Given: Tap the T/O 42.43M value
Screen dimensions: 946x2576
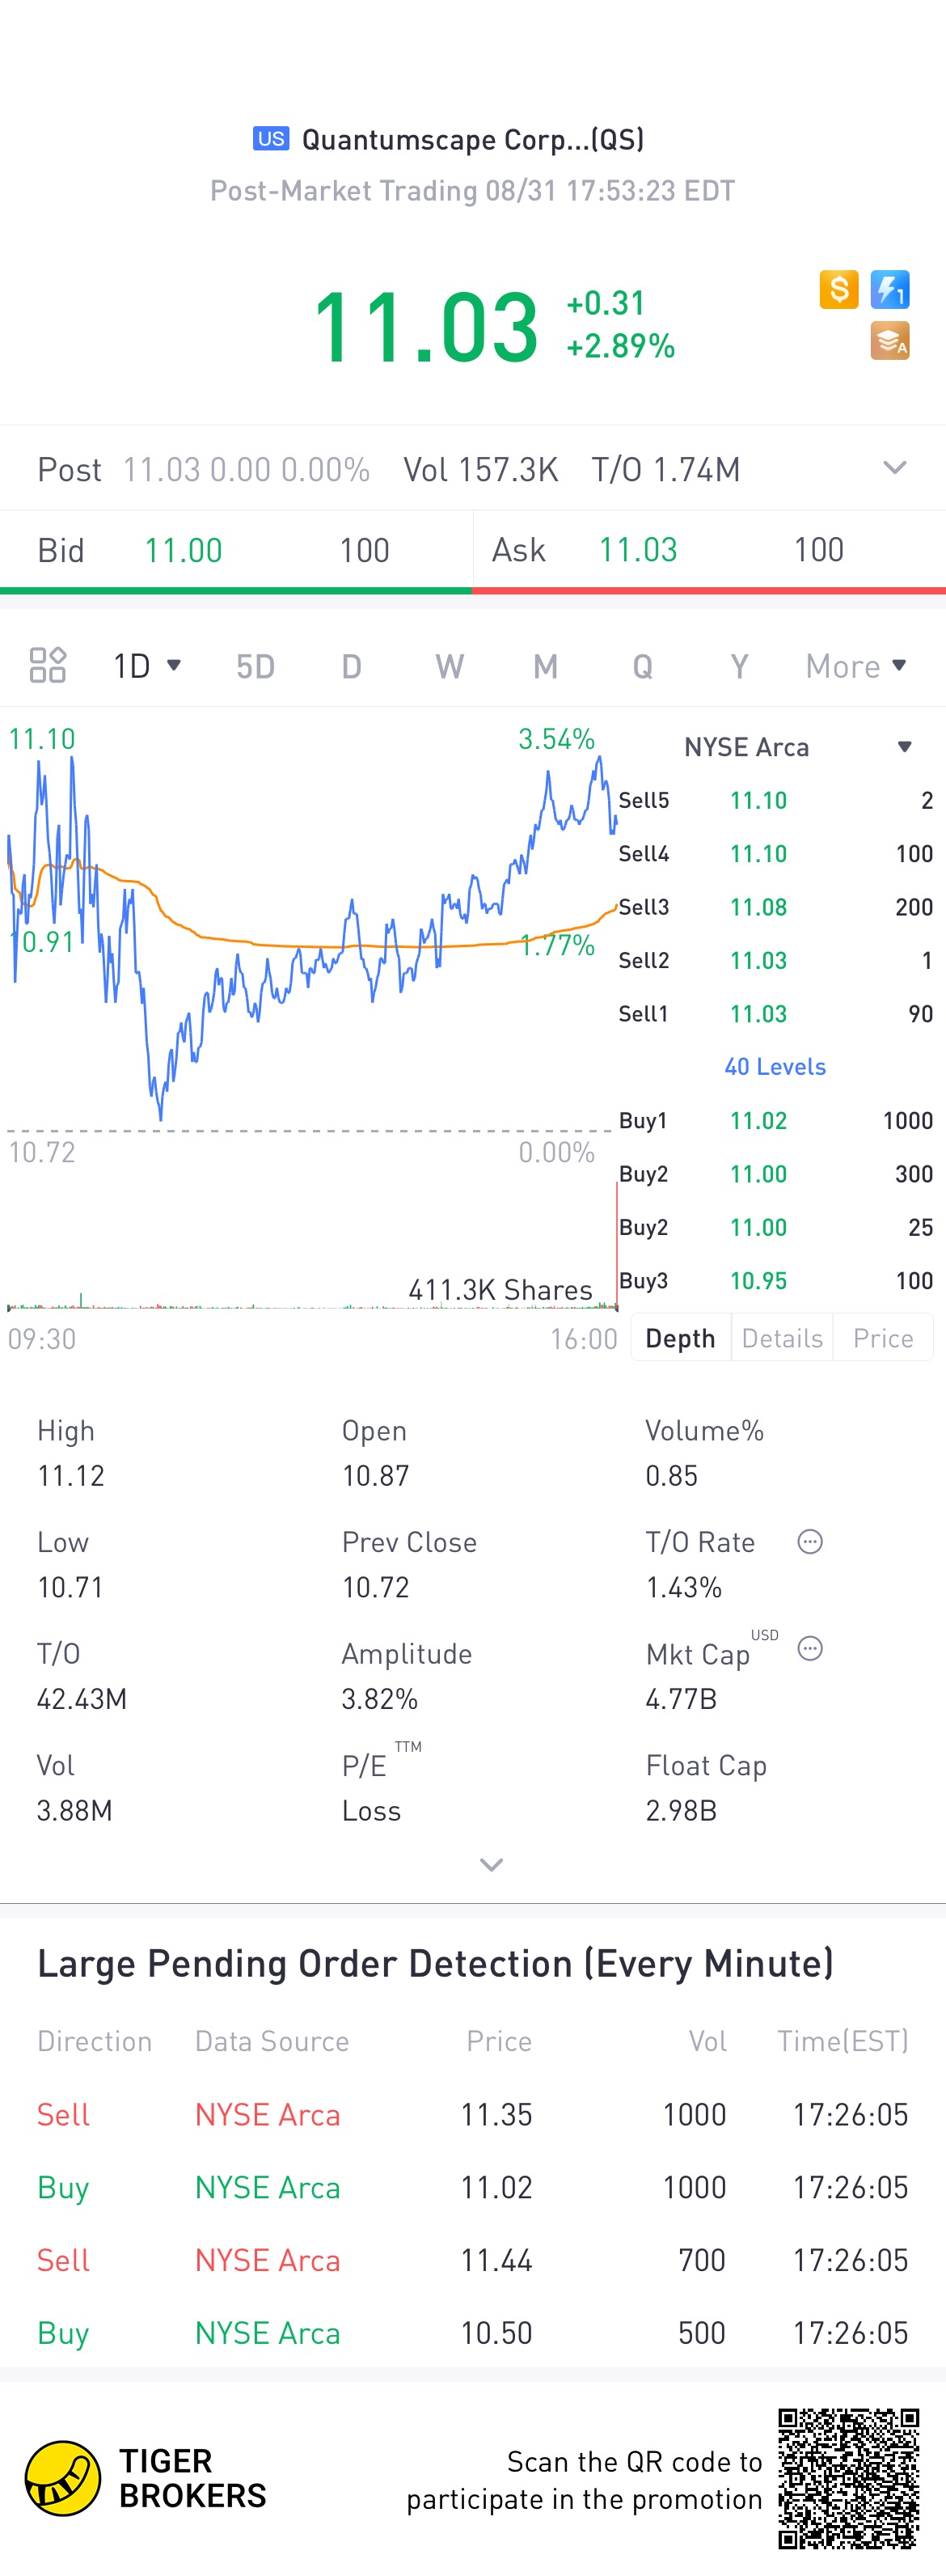Looking at the screenshot, I should pos(81,1699).
